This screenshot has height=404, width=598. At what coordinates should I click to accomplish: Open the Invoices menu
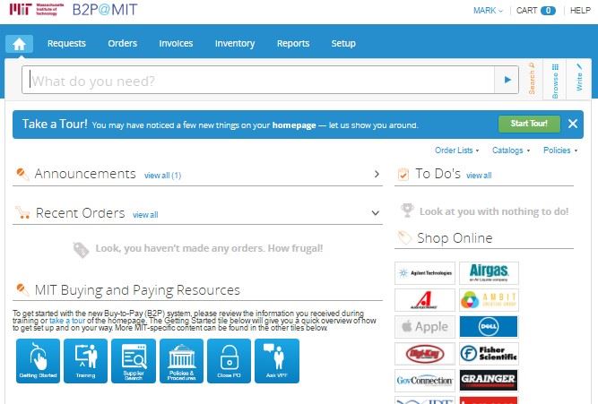pos(176,43)
